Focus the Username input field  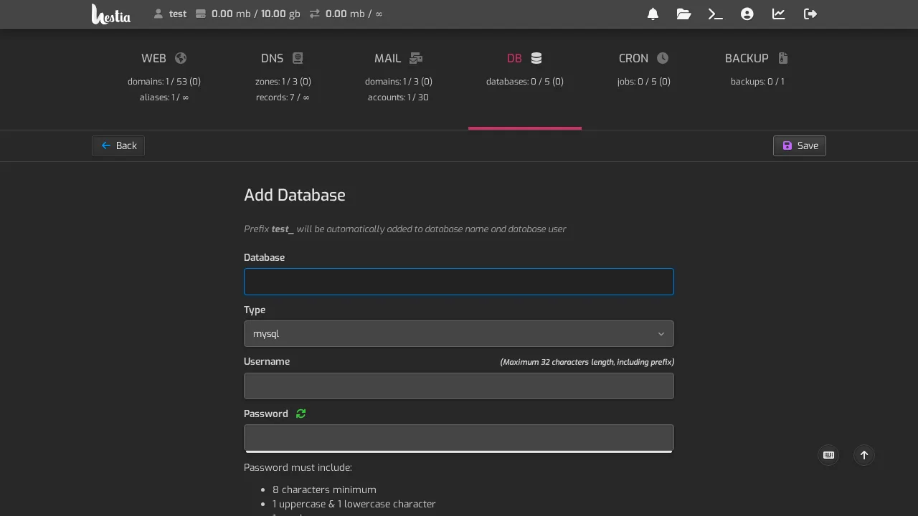tap(459, 386)
